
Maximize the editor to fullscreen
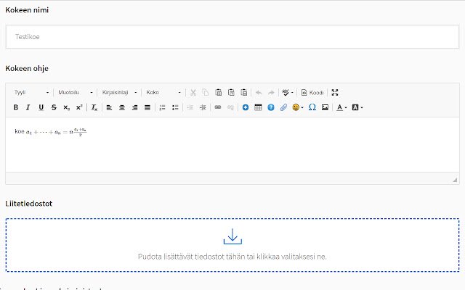click(335, 93)
